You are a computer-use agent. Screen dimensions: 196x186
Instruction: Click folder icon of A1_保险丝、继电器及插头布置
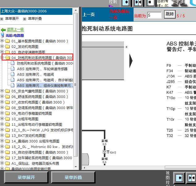pyautogui.click(x=7, y=163)
